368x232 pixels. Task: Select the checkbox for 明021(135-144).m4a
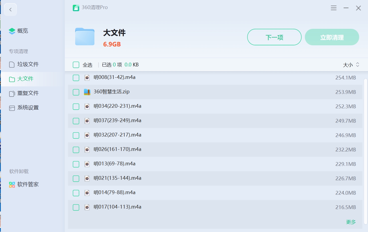click(76, 179)
